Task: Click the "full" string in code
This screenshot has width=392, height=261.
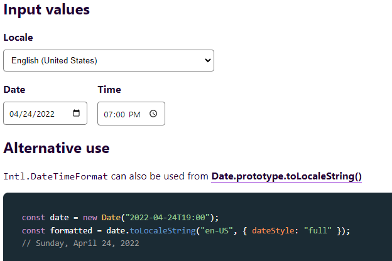Action: pyautogui.click(x=318, y=230)
